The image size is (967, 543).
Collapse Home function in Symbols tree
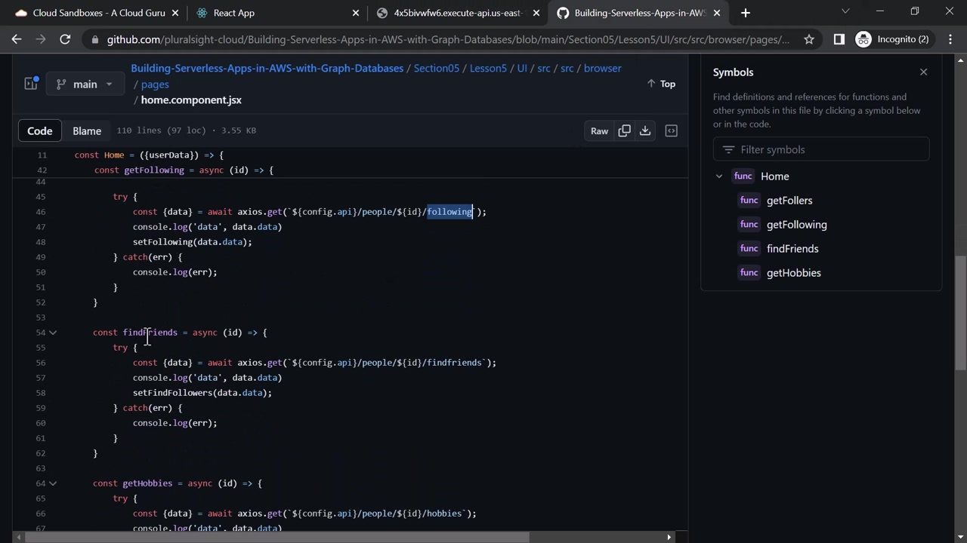[719, 176]
